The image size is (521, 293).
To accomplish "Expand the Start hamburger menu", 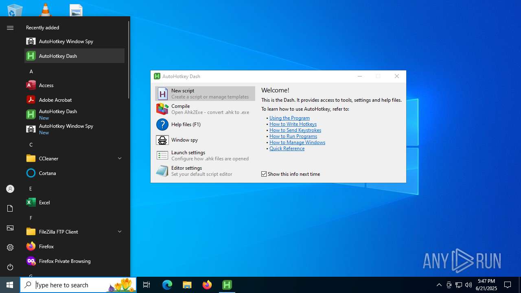I will 10,28.
